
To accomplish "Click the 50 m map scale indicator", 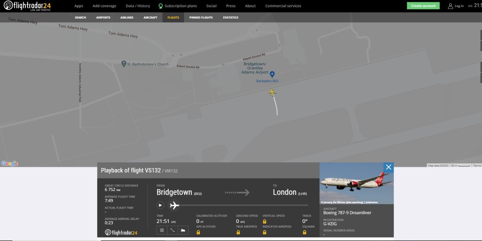I will [x=461, y=165].
